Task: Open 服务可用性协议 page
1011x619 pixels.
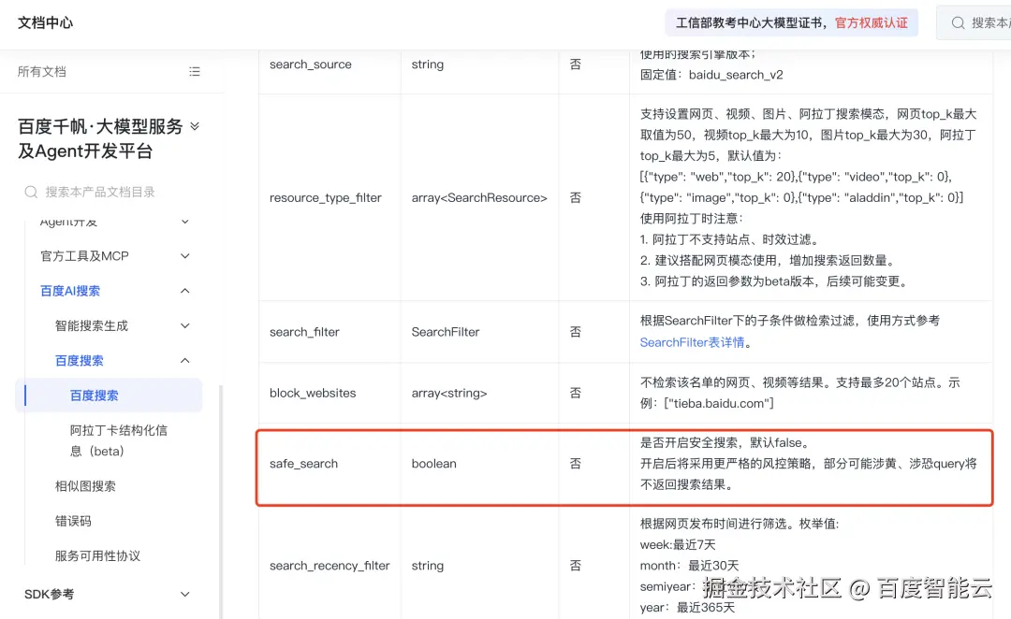Action: point(97,555)
